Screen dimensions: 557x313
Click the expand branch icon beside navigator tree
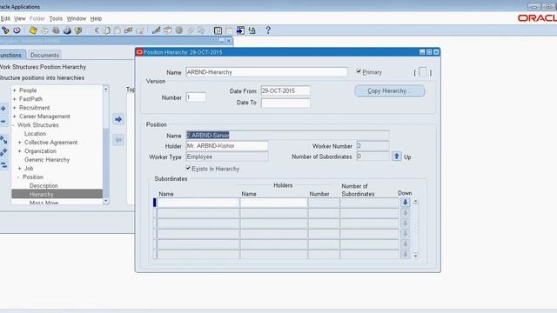(x=3, y=140)
